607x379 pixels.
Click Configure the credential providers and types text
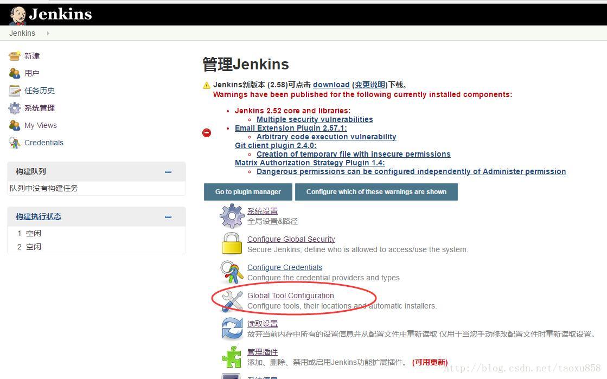point(323,278)
